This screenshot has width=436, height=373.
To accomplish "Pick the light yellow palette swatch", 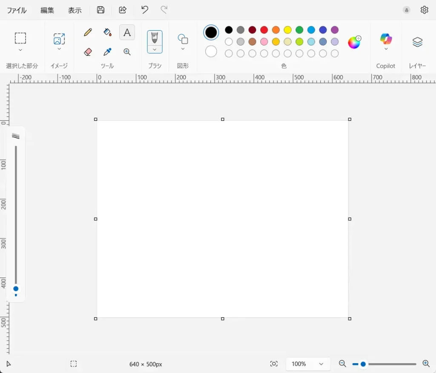I will 287,42.
